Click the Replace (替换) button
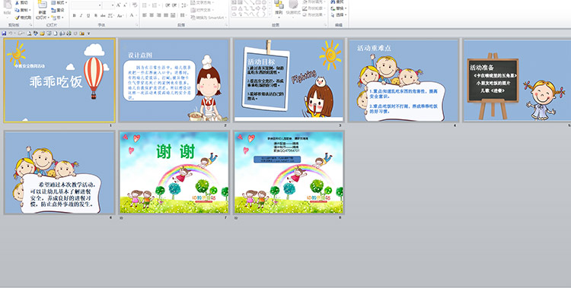The image size is (571, 288). point(338,8)
